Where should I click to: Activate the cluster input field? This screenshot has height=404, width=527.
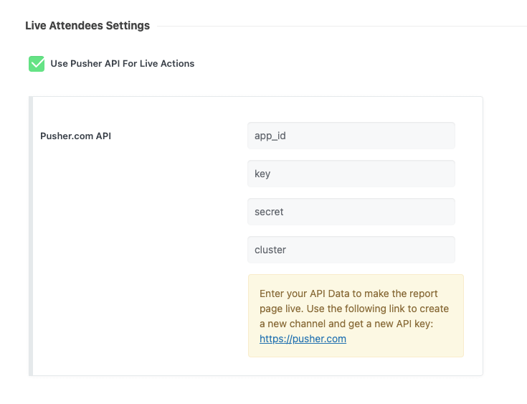(x=351, y=250)
